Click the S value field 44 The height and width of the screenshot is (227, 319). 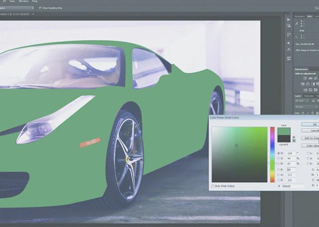click(x=291, y=158)
